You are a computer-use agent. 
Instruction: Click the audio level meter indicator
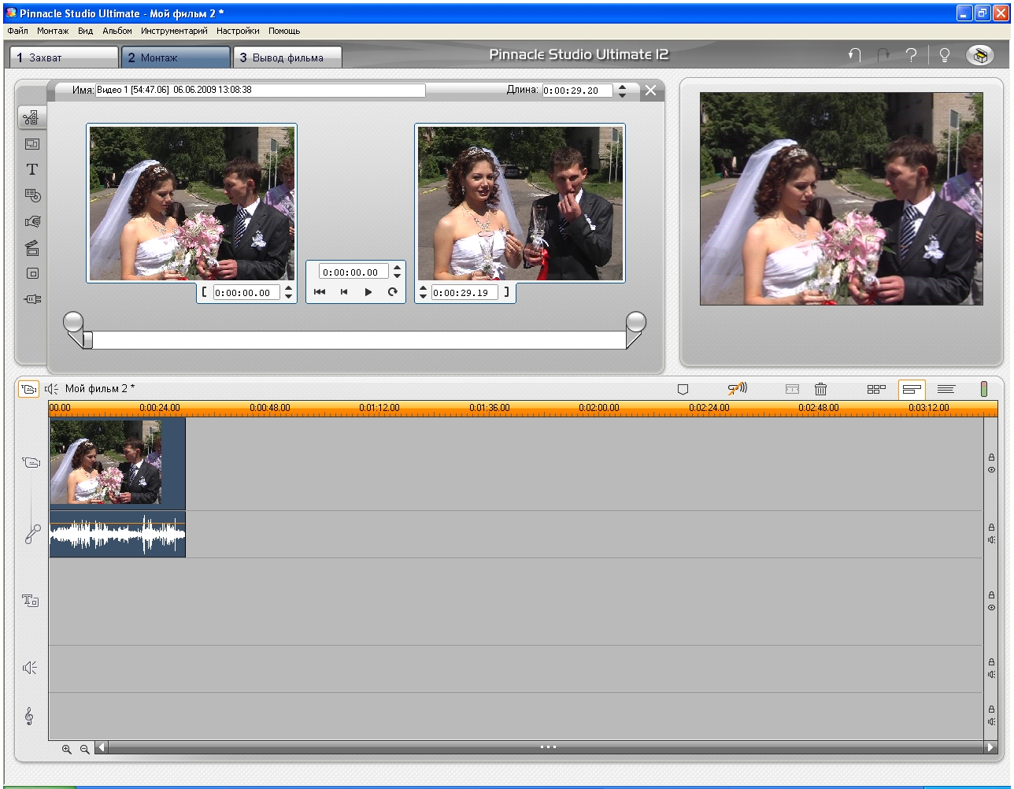(983, 389)
